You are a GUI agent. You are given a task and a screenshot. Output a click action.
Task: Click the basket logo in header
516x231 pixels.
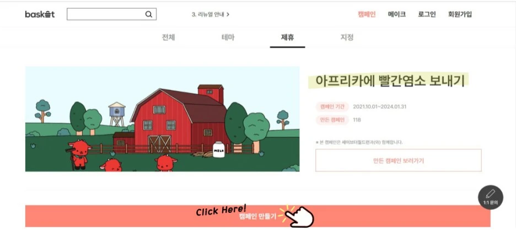click(40, 14)
